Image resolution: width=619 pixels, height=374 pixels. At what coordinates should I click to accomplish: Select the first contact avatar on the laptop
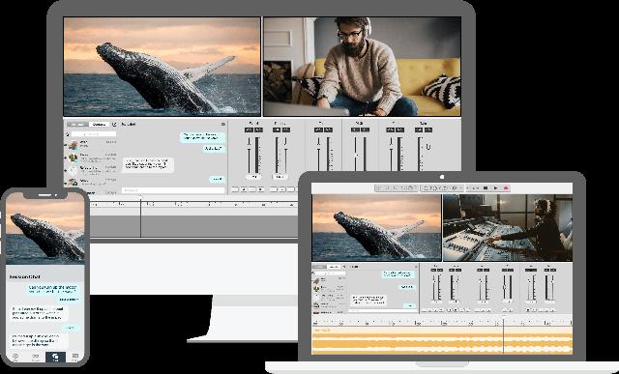[316, 281]
